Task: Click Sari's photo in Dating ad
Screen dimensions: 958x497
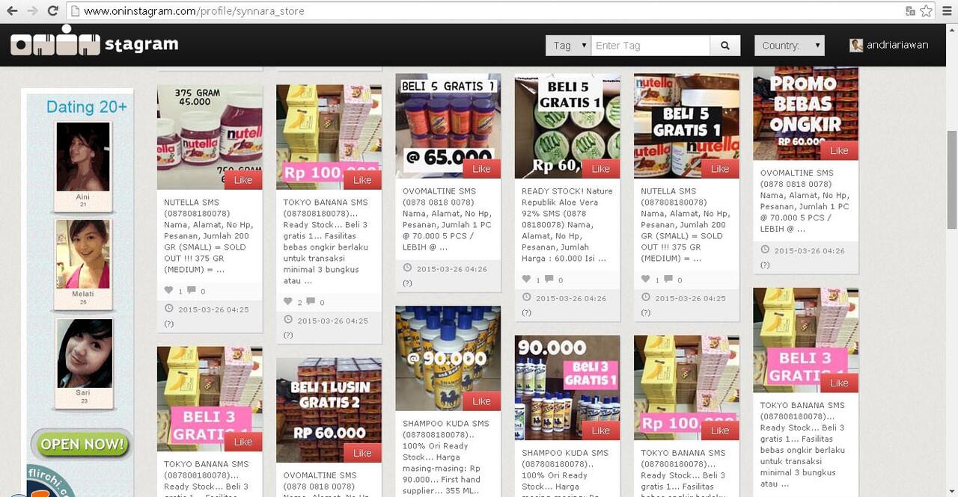Action: (84, 354)
